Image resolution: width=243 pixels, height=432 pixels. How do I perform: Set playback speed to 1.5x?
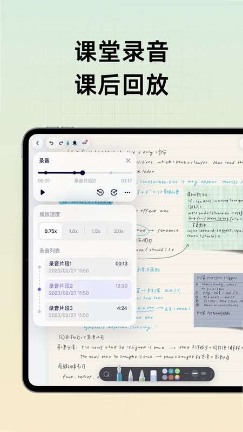[96, 231]
